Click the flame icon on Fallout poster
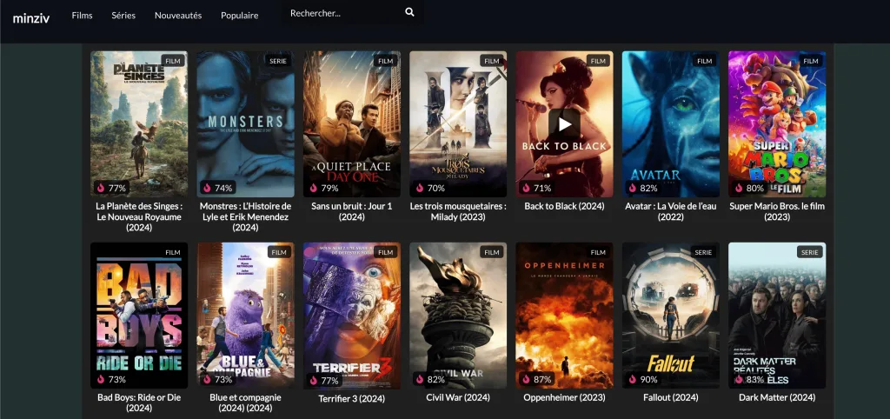Screen dimensions: 890x419 coord(633,379)
